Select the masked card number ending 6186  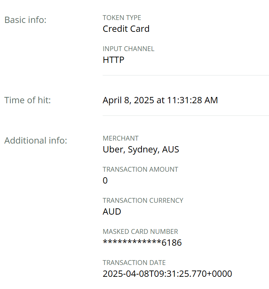[142, 243]
